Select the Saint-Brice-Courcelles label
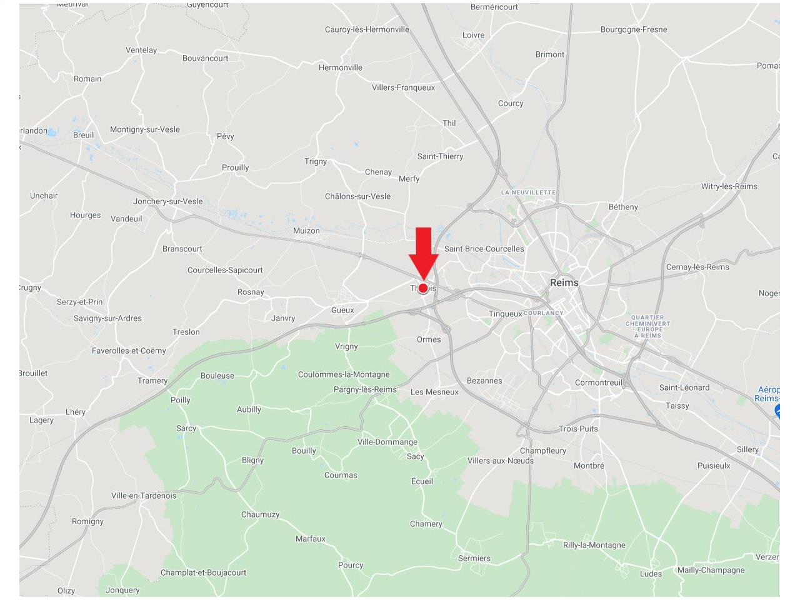800x600 pixels. (484, 249)
